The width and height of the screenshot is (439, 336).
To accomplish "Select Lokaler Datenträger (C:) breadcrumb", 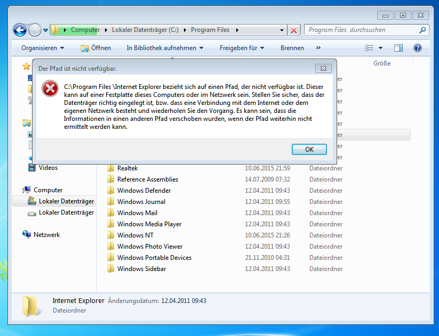I will [x=145, y=30].
